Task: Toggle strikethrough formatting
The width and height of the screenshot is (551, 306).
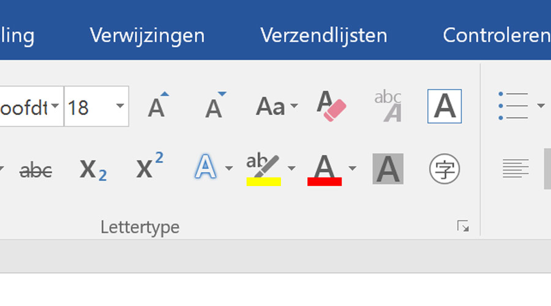Action: pyautogui.click(x=36, y=171)
